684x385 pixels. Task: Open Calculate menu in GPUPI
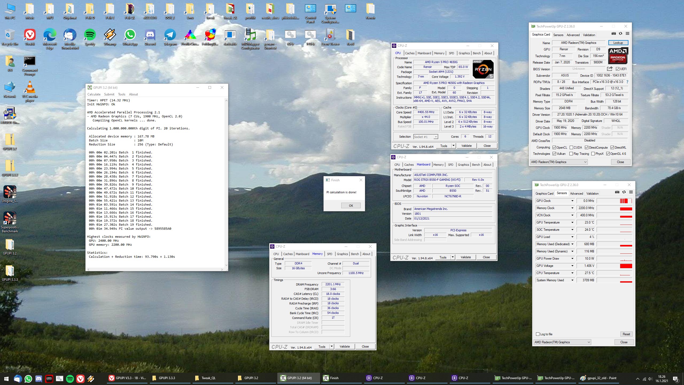[94, 94]
